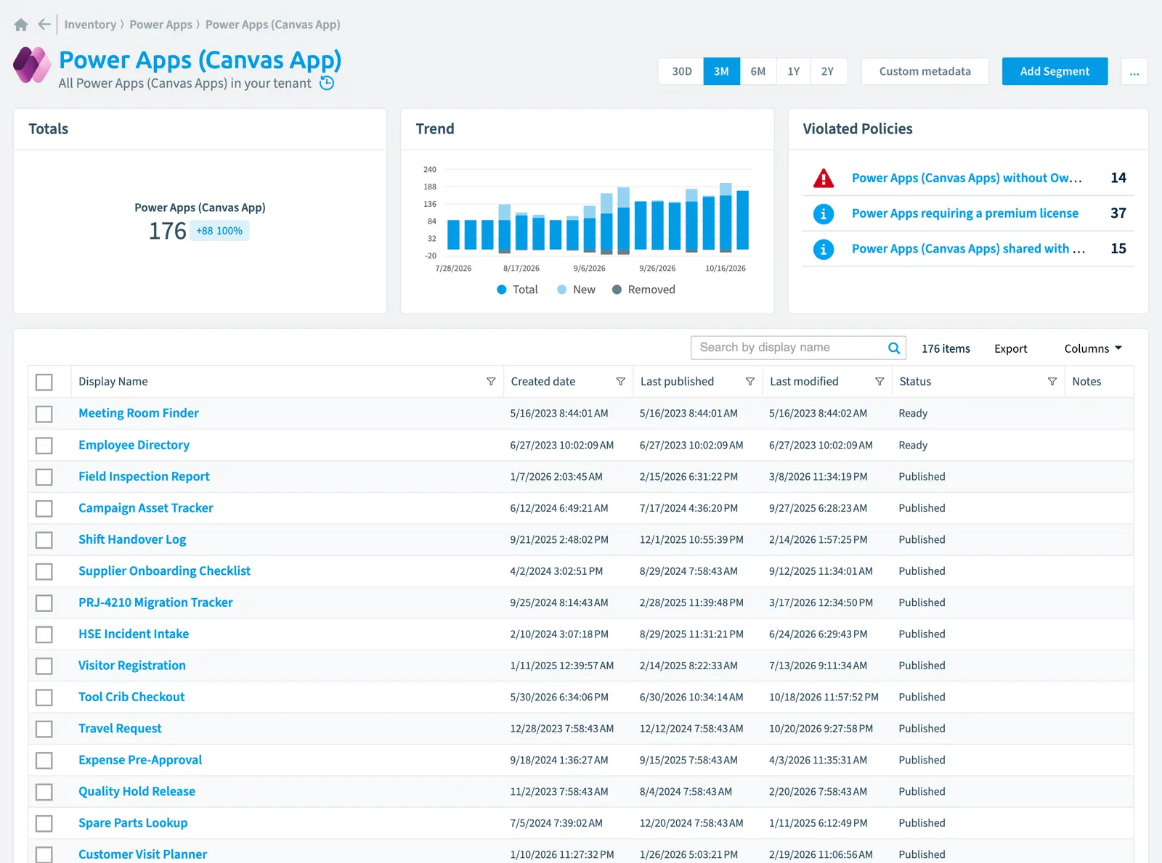Open policy Power Apps requiring a premium license

coord(964,213)
